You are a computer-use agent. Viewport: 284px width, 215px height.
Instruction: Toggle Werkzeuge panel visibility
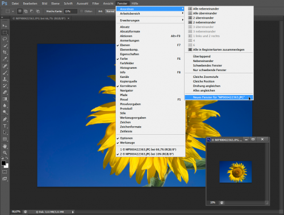point(151,143)
